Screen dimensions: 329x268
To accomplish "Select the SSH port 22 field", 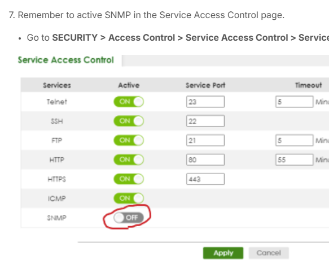I will coord(205,121).
